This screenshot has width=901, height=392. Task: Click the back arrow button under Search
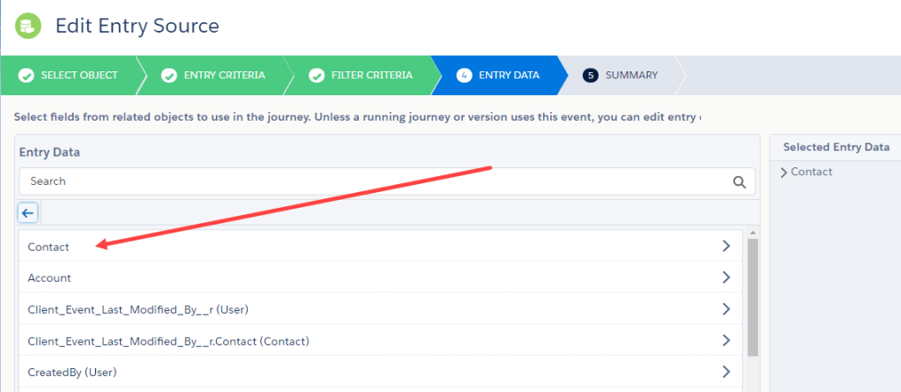click(28, 213)
